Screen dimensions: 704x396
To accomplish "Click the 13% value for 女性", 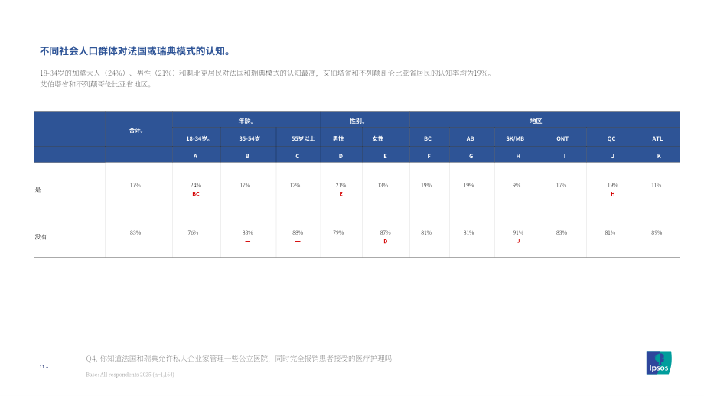I will [383, 185].
